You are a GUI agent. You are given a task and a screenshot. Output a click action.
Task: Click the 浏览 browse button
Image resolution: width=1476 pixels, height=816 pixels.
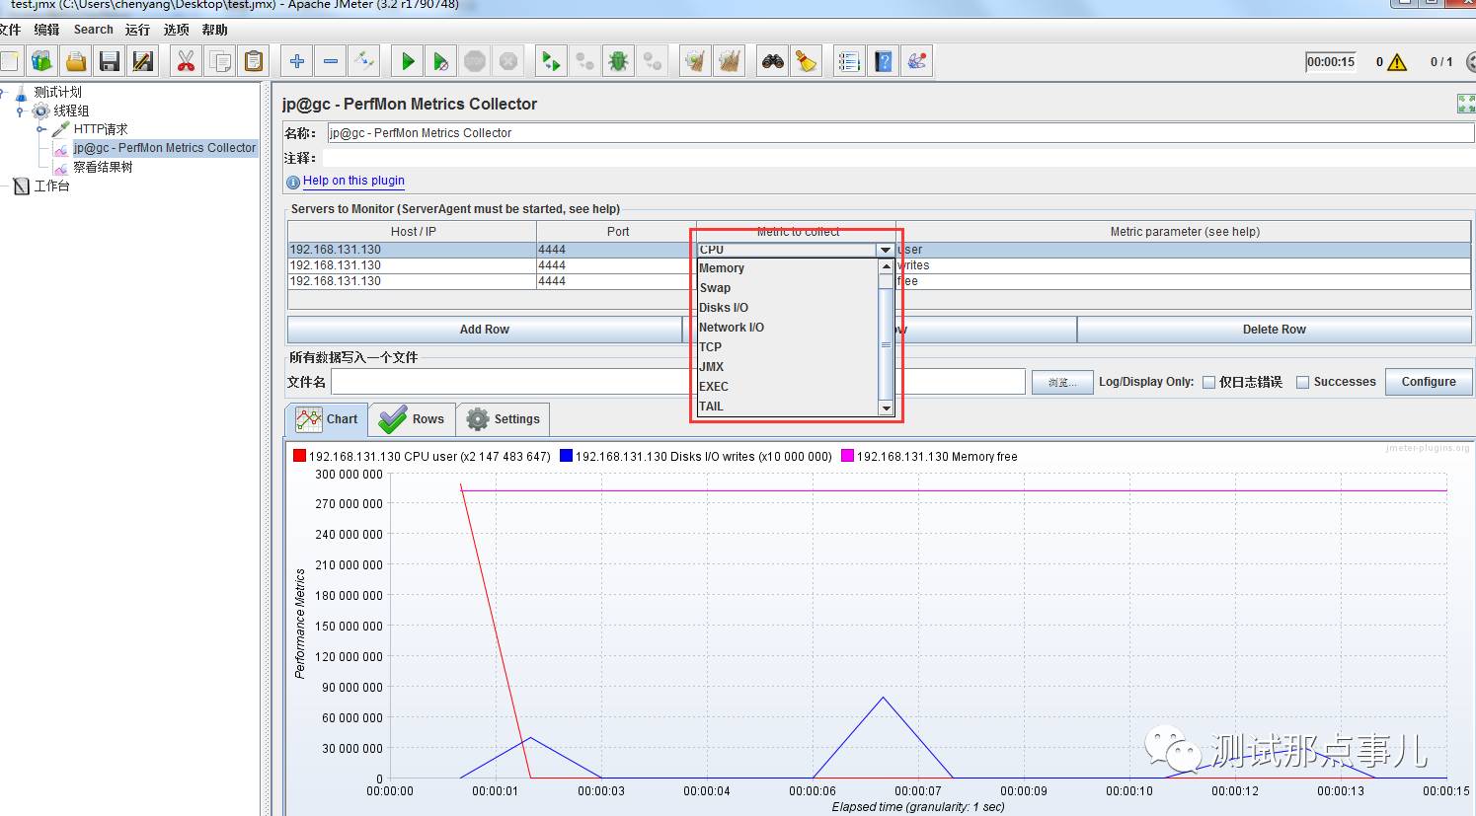(x=1062, y=382)
